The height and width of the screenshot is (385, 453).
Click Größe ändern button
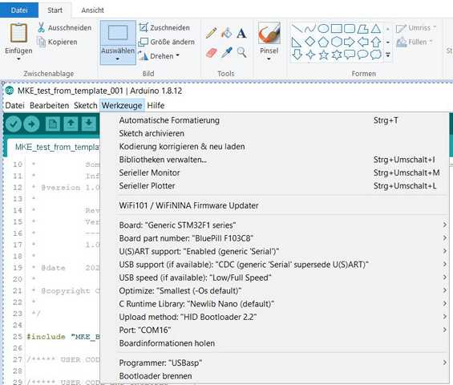[166, 42]
